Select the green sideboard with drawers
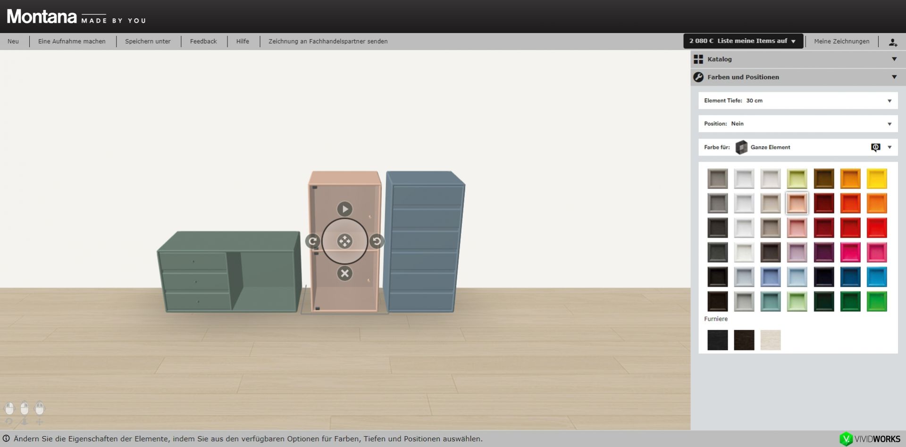Image resolution: width=906 pixels, height=447 pixels. 229,273
